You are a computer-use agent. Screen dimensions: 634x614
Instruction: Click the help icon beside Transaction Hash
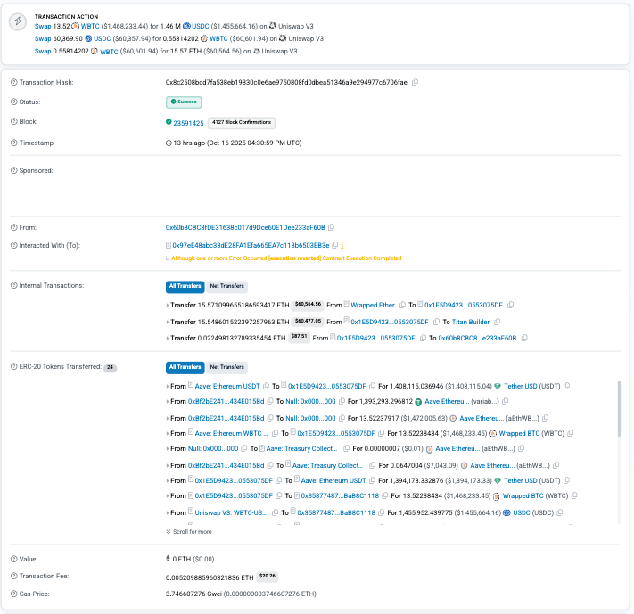click(x=13, y=83)
